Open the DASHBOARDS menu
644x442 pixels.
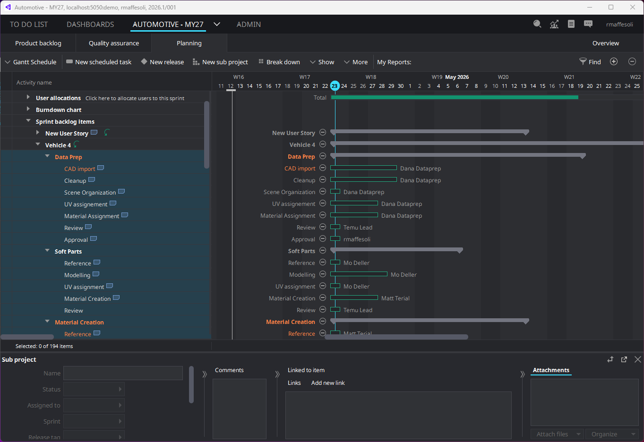point(90,24)
